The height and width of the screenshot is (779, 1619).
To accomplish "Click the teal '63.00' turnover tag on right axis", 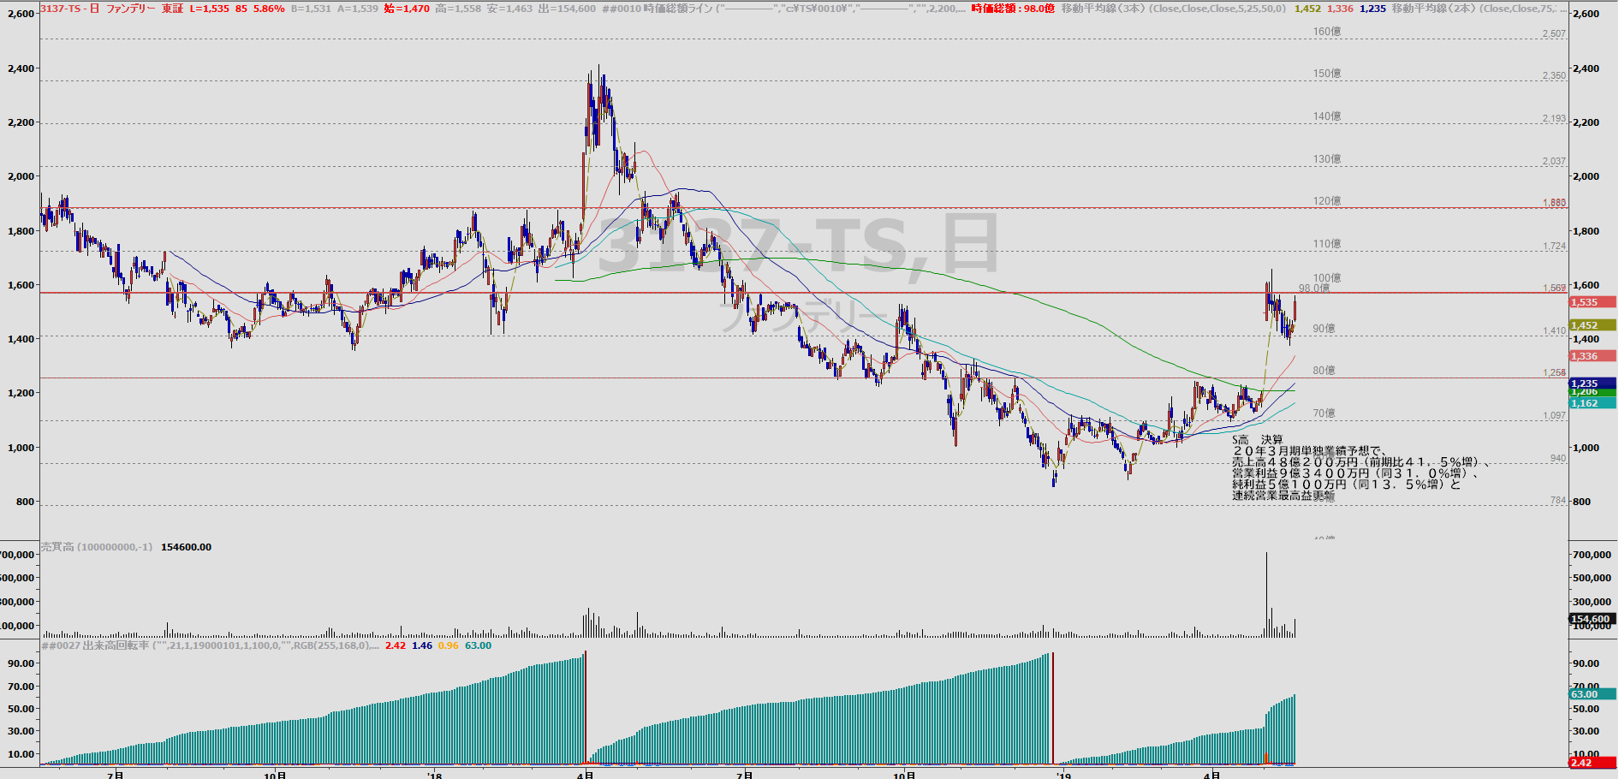I will [1592, 694].
